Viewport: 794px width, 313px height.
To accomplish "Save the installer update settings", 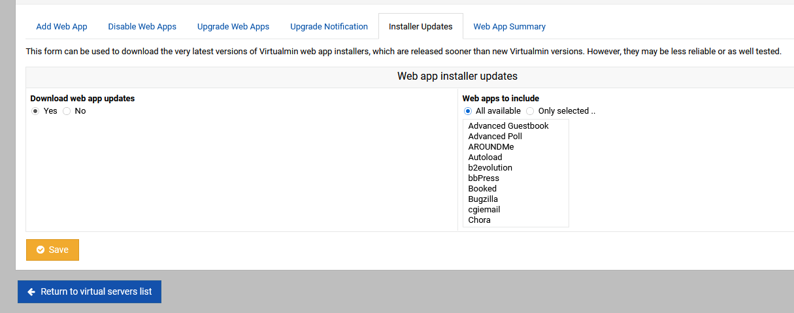I will click(x=52, y=250).
